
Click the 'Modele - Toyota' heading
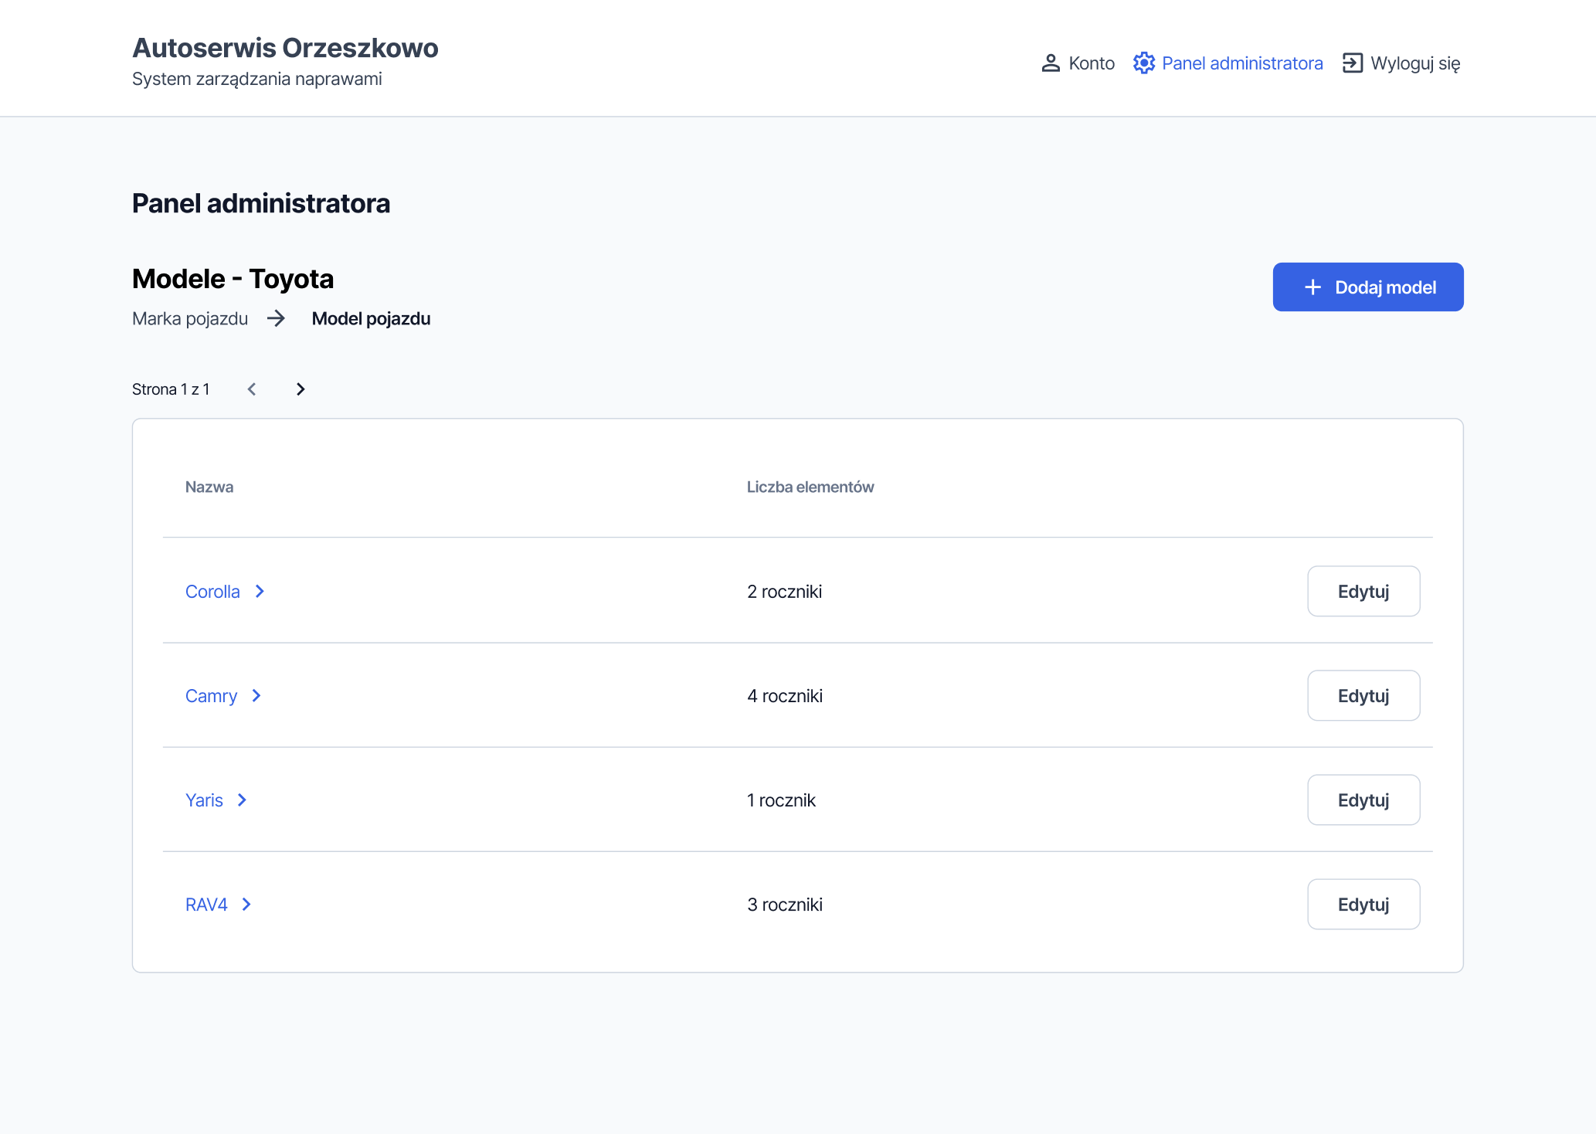pos(233,279)
